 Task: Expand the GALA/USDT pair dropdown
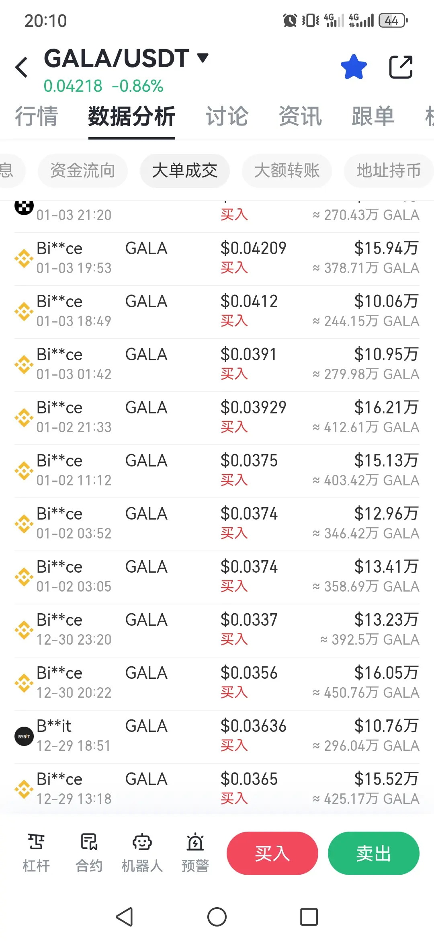click(203, 58)
